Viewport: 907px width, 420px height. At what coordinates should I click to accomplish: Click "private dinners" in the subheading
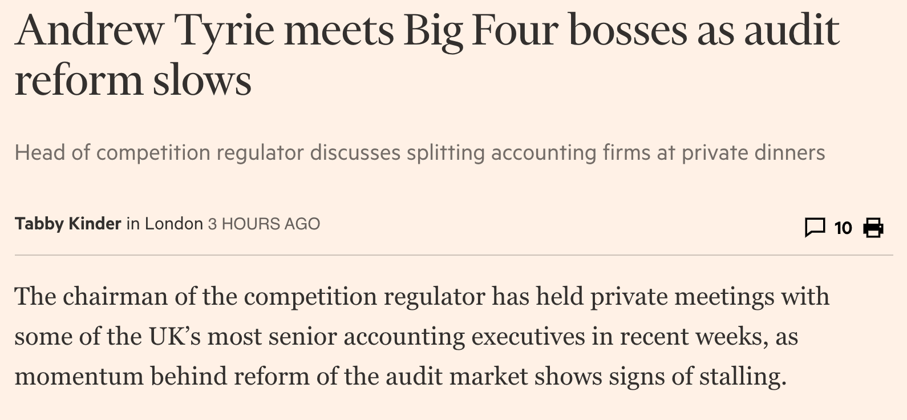[753, 153]
